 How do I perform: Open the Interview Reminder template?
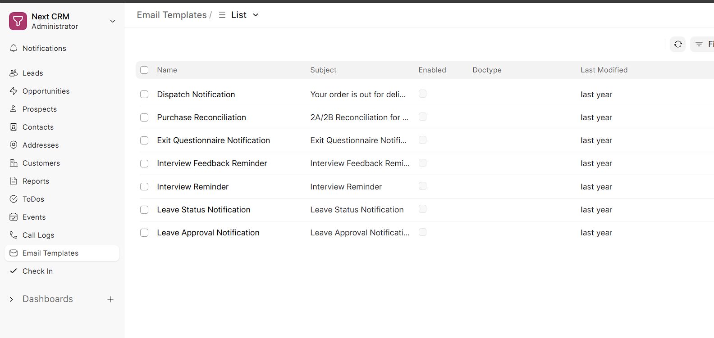coord(193,187)
